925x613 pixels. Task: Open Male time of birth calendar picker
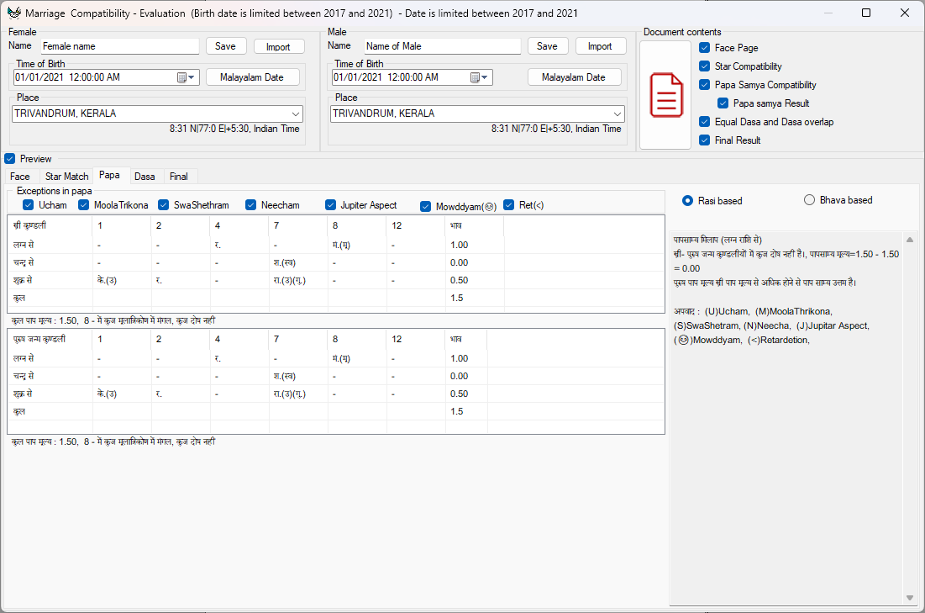click(x=475, y=77)
